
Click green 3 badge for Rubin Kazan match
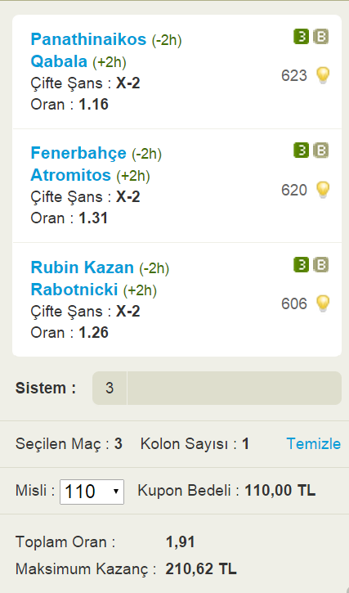click(x=301, y=265)
